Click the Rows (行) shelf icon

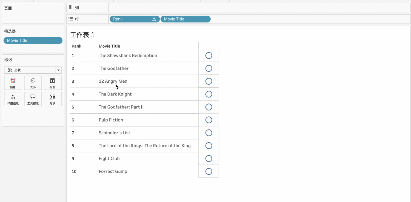(x=71, y=19)
